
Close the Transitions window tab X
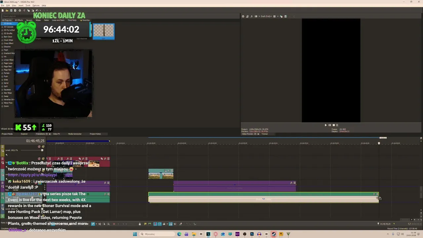pyautogui.click(x=50, y=134)
